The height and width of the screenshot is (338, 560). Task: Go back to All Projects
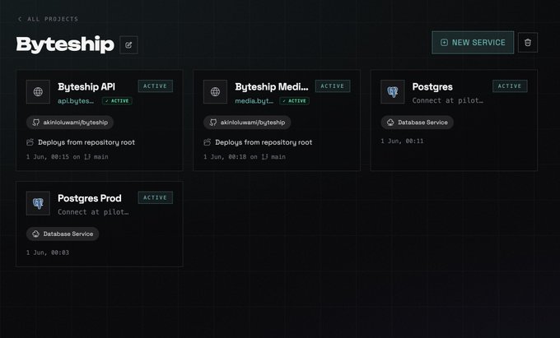click(x=48, y=19)
